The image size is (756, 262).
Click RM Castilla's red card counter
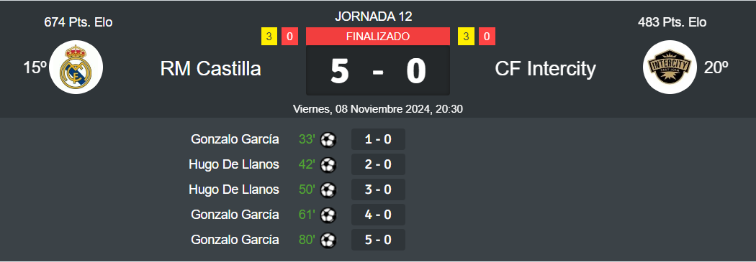click(289, 37)
